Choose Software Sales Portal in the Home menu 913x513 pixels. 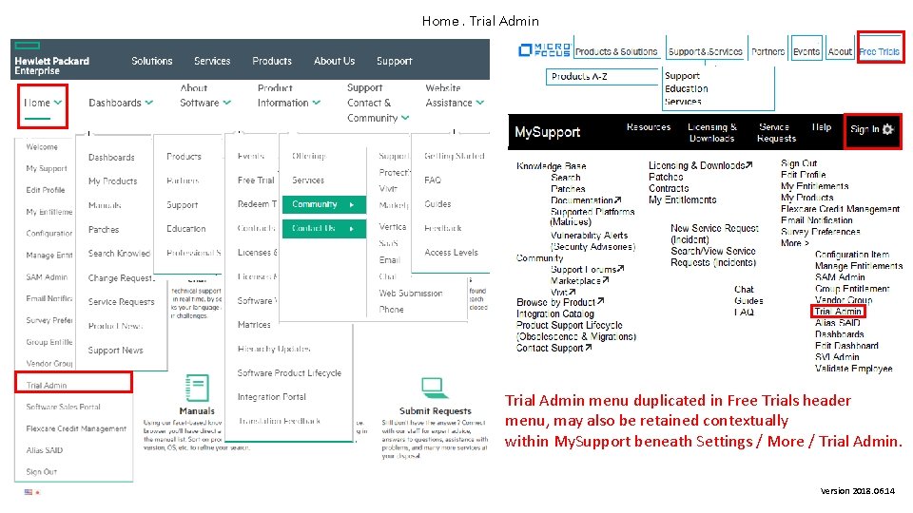(x=64, y=407)
